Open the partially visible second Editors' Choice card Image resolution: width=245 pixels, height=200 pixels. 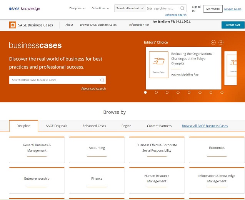coord(231,68)
